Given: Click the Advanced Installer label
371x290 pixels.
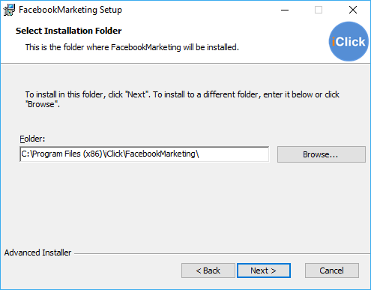Looking at the screenshot, I should coord(37,253).
